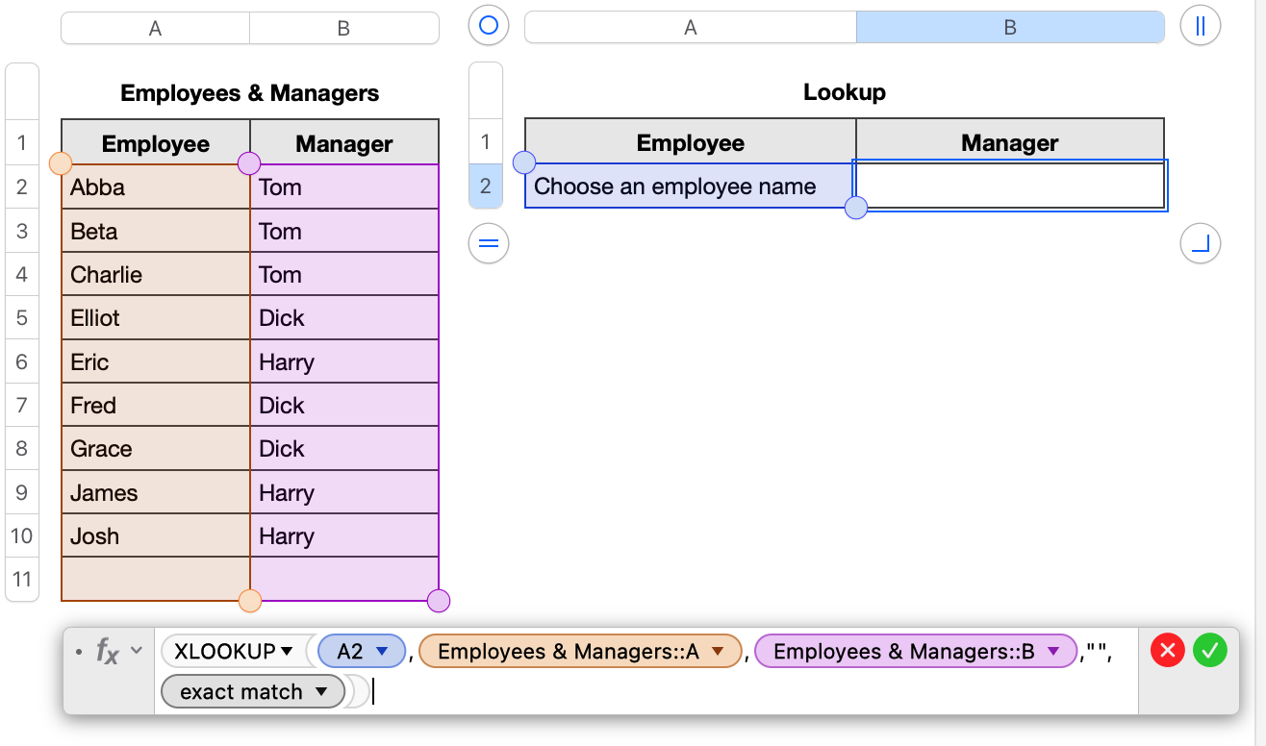This screenshot has height=746, width=1266.
Task: Click the equals-sign circle icon below row 2
Action: (488, 243)
